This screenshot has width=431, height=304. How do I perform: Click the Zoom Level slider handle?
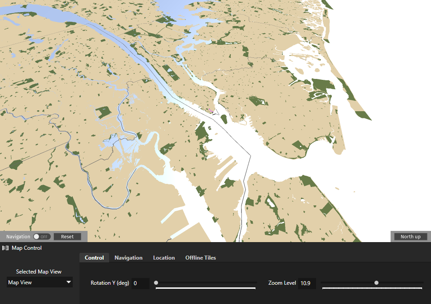pos(376,282)
